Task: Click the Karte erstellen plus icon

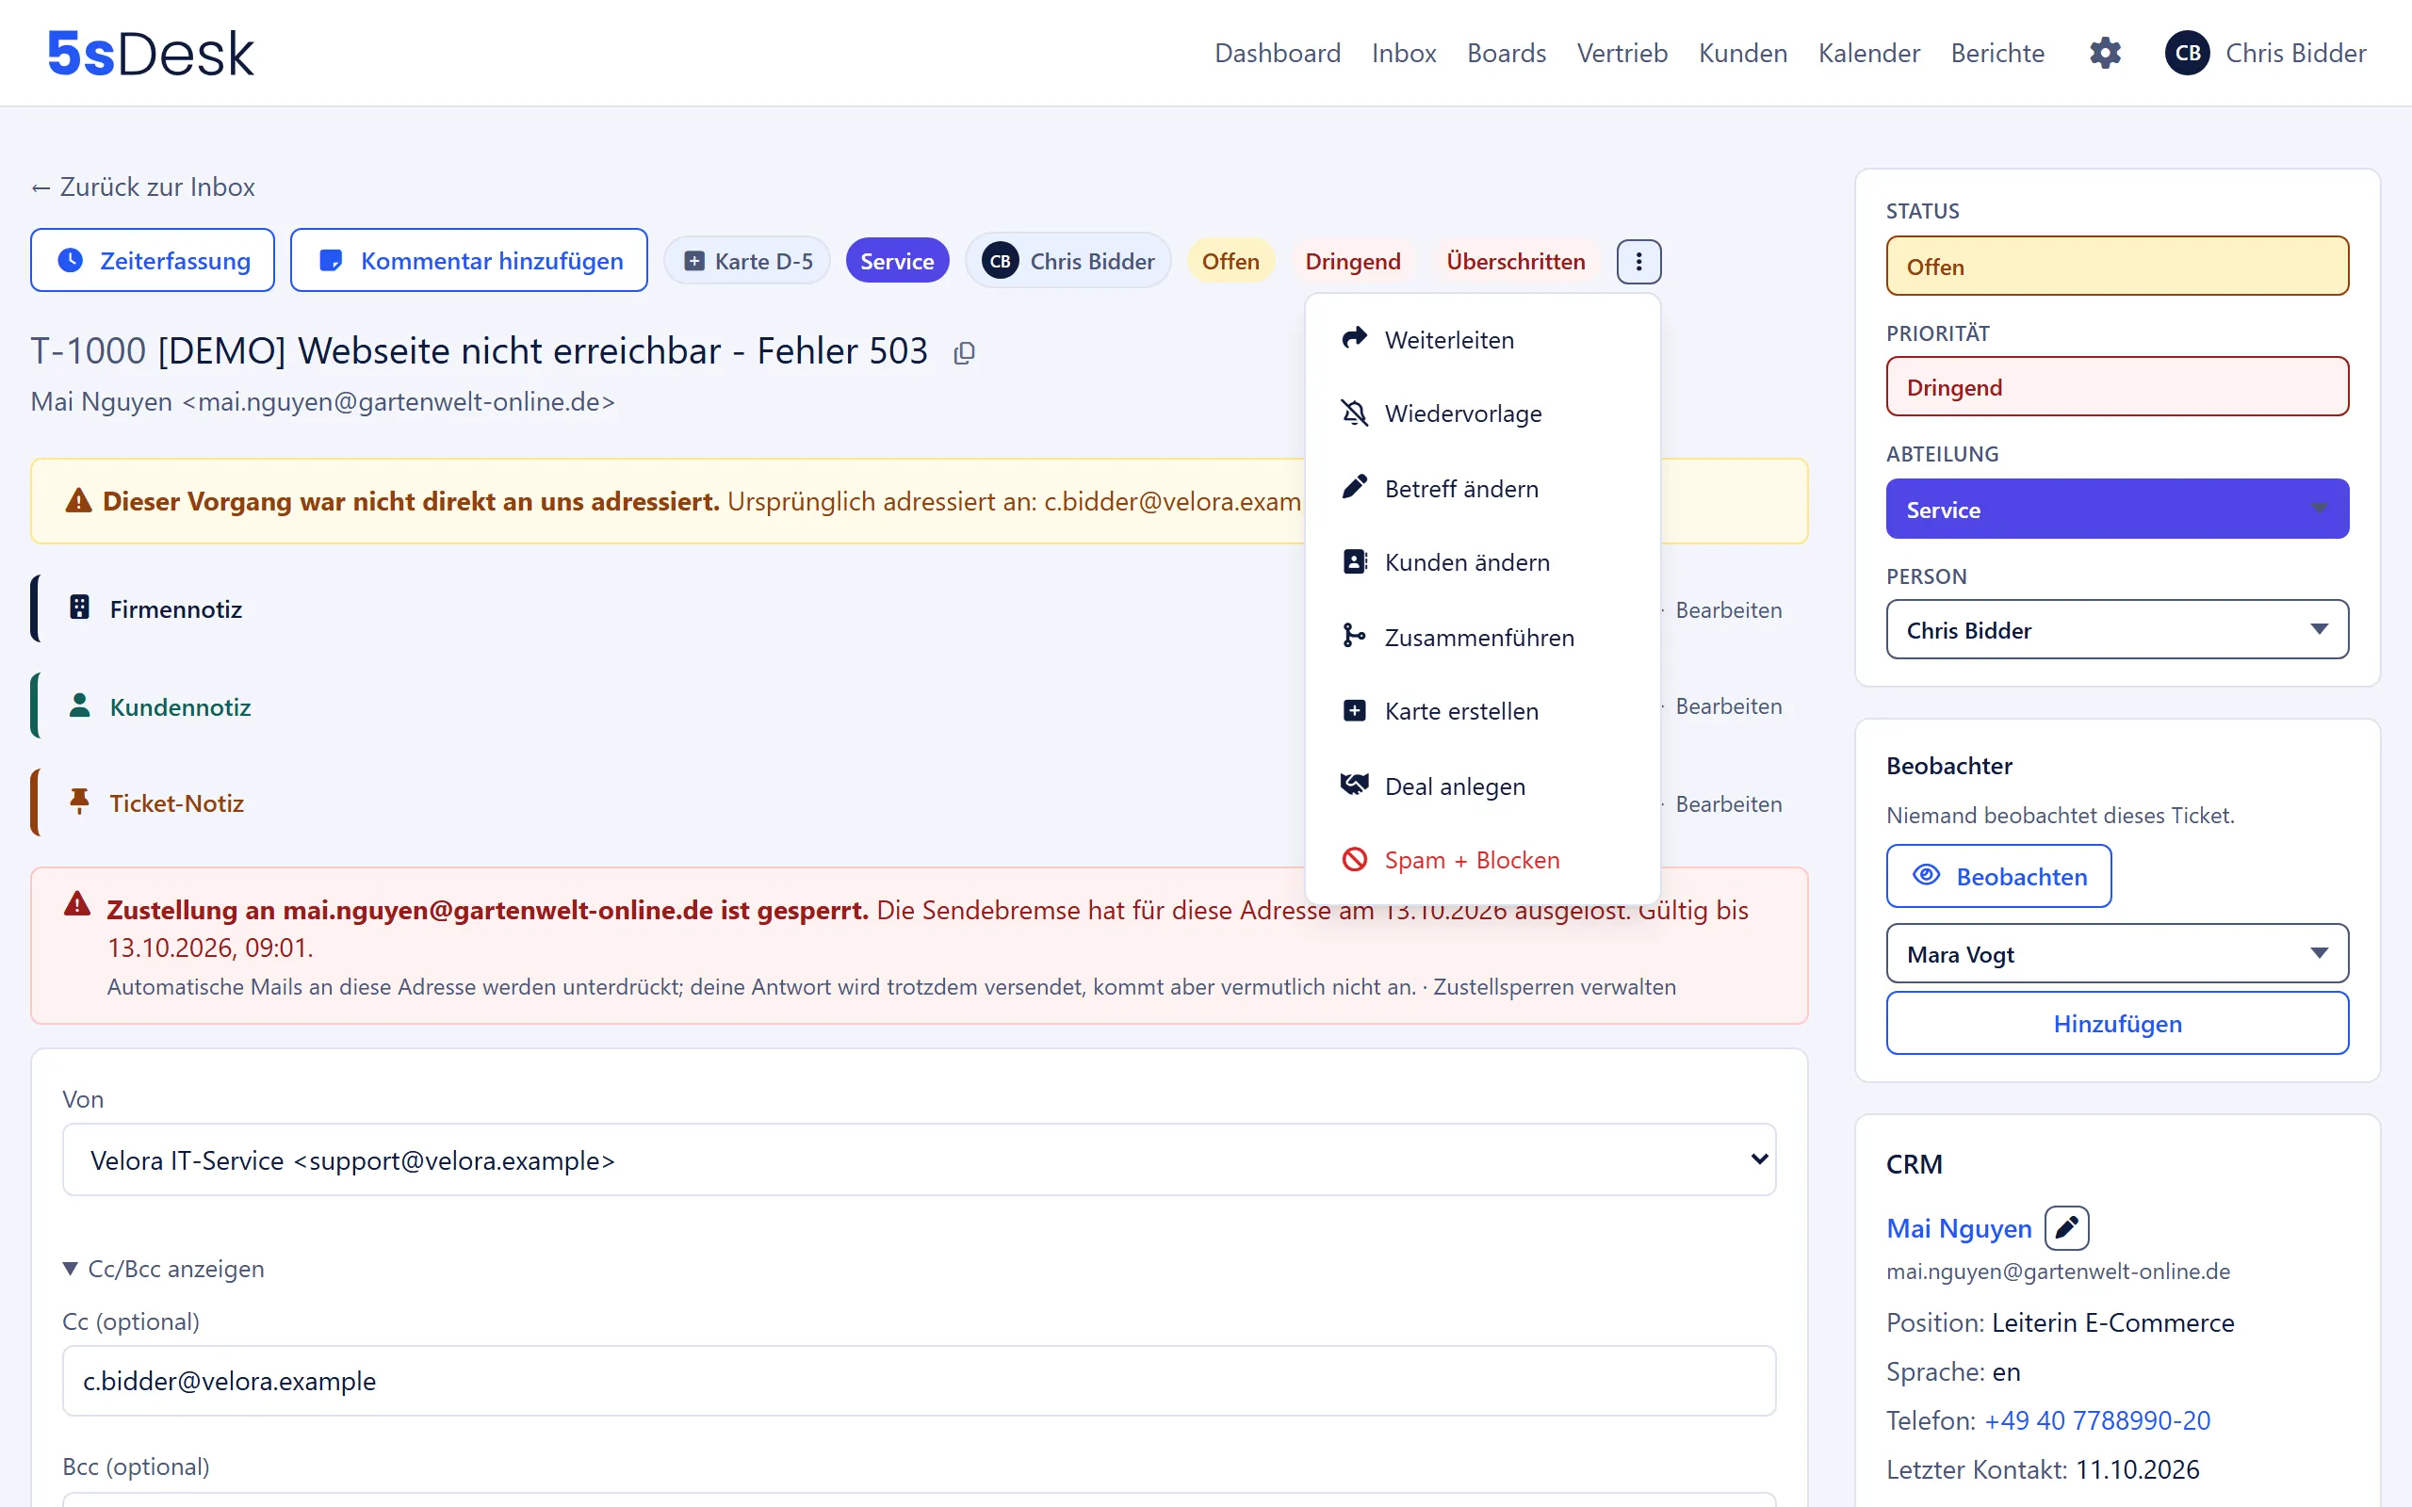Action: click(1355, 710)
